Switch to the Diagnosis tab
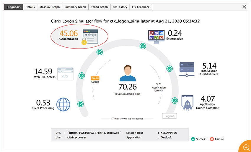The width and height of the screenshot is (251, 152). click(x=14, y=7)
